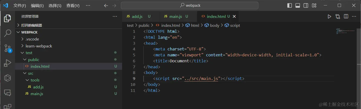The height and width of the screenshot is (109, 361).
Task: Click the body breadcrumb symbol
Action: [x=212, y=25]
